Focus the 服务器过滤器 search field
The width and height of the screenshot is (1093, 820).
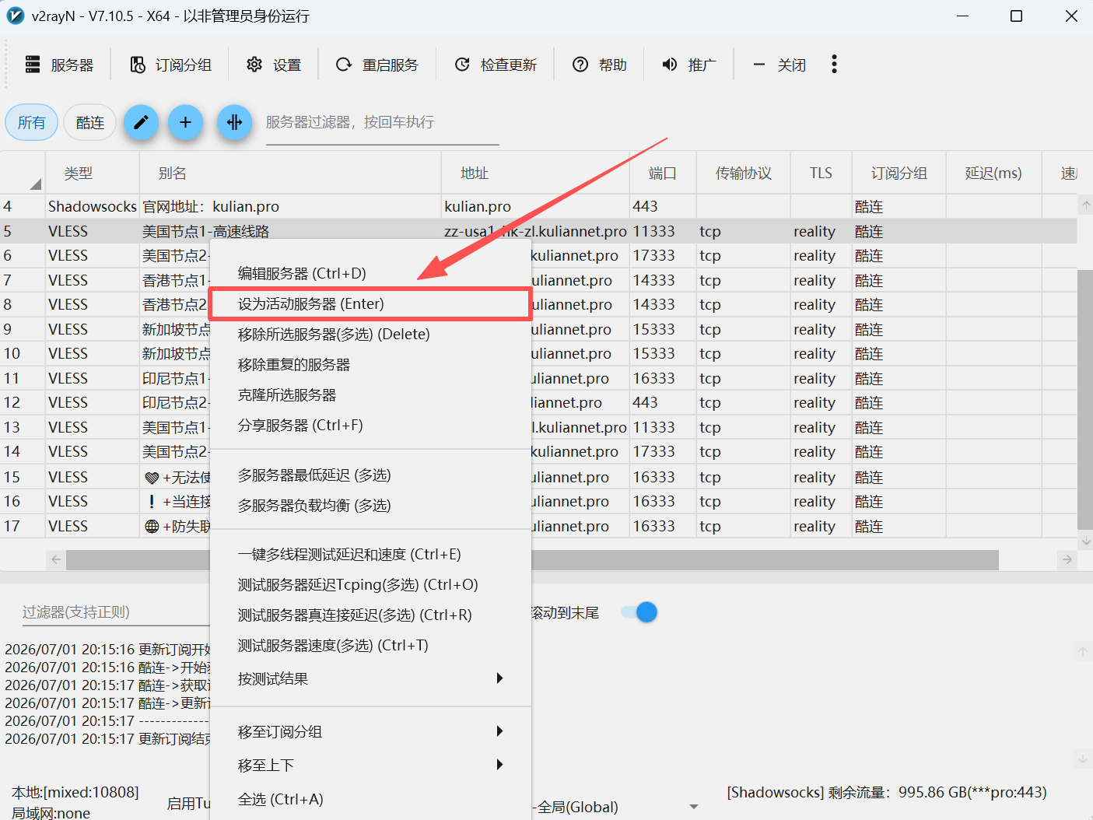(382, 123)
